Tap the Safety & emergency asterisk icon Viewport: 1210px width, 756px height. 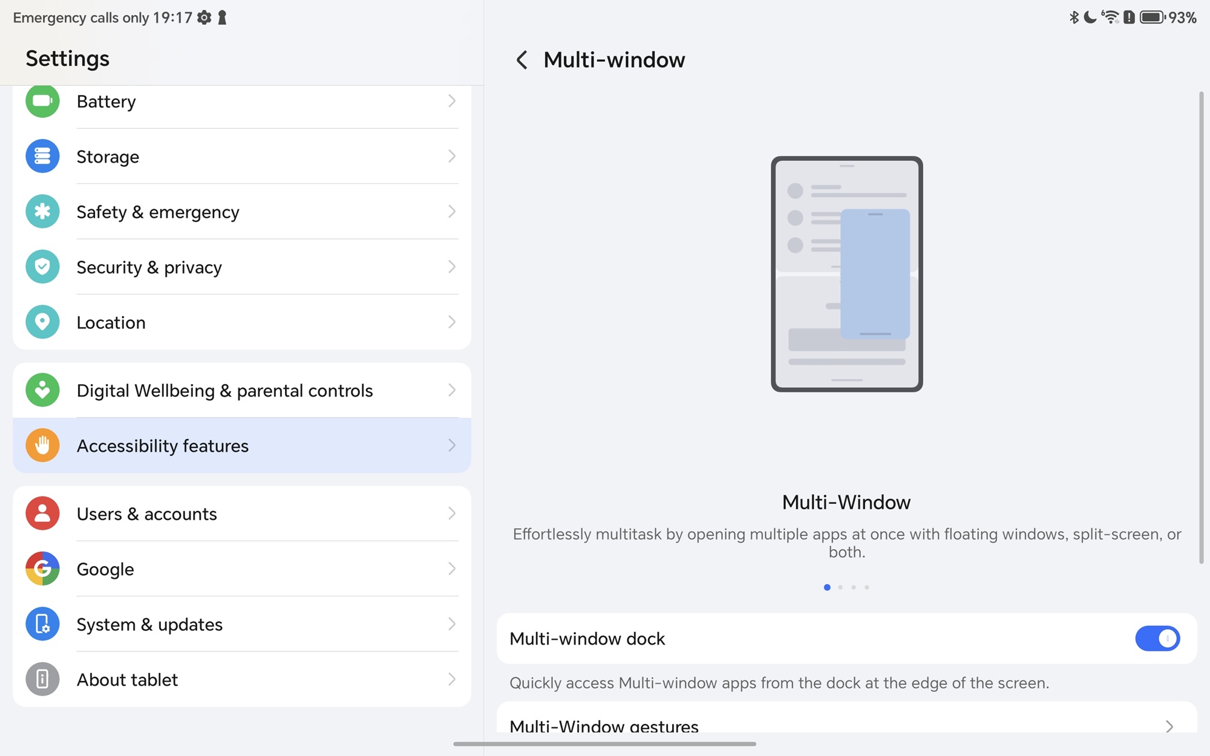click(42, 212)
